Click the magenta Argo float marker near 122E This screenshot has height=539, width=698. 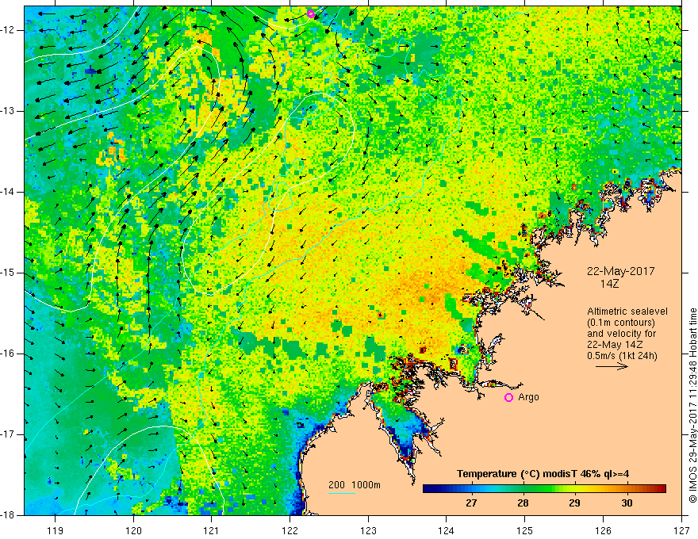(x=311, y=13)
